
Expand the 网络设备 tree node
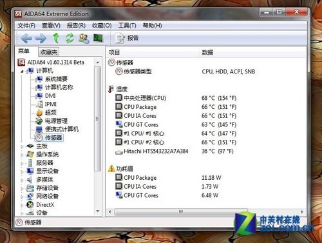pos(22,197)
